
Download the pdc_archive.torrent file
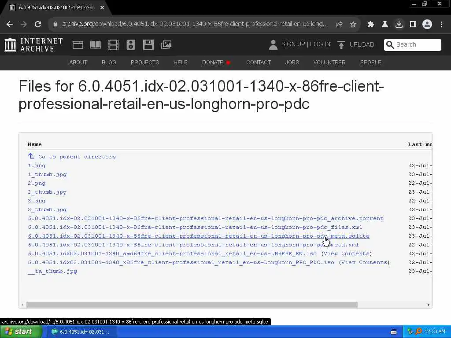206,218
